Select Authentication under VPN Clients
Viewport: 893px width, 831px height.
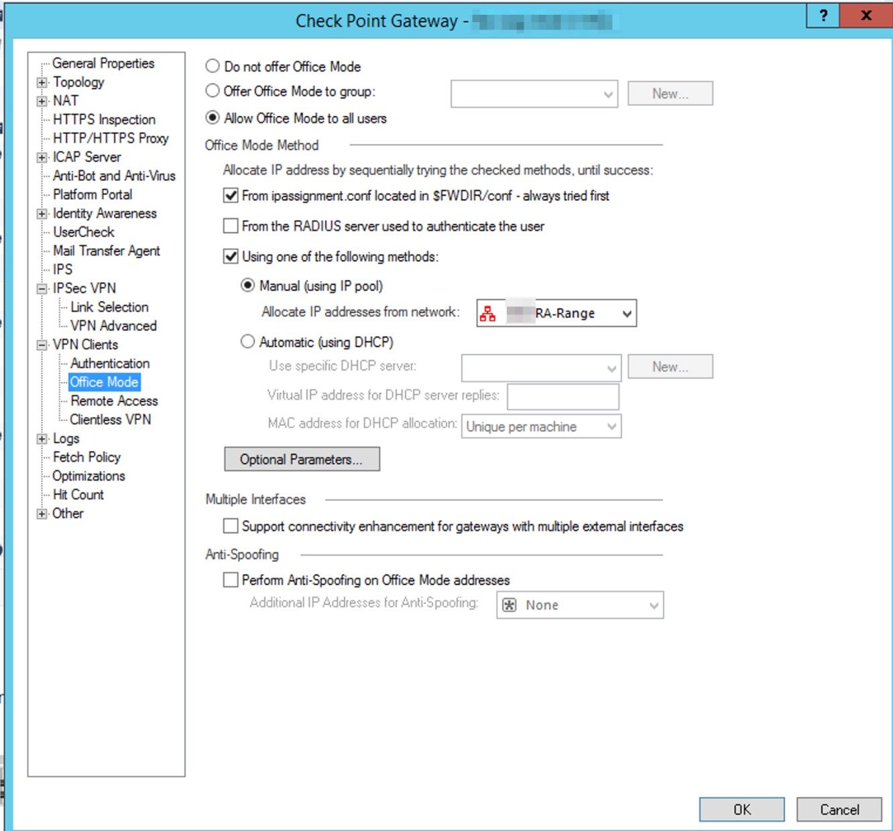click(110, 363)
